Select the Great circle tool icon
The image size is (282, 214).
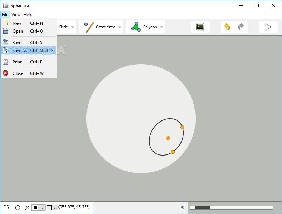click(x=89, y=27)
